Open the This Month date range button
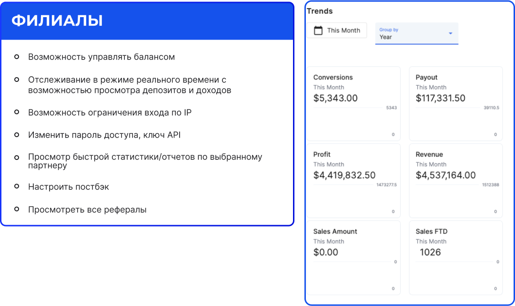 pyautogui.click(x=337, y=30)
